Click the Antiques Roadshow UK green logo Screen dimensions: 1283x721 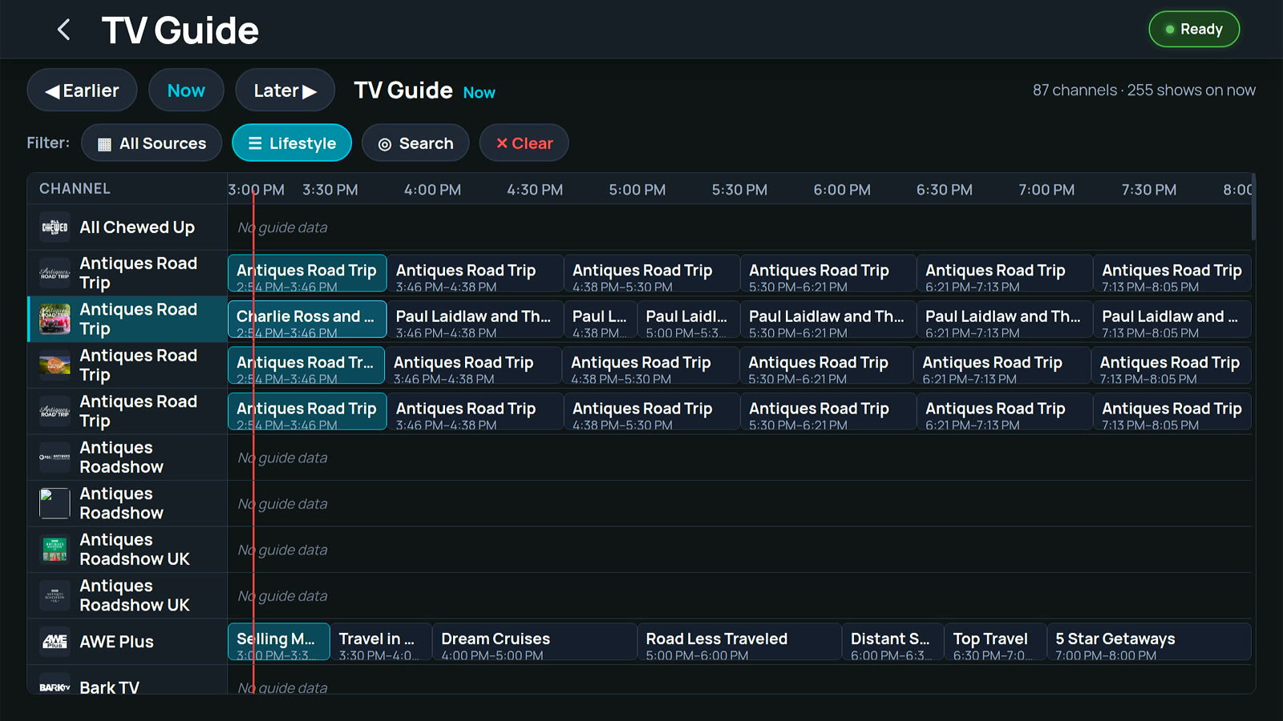pyautogui.click(x=55, y=550)
